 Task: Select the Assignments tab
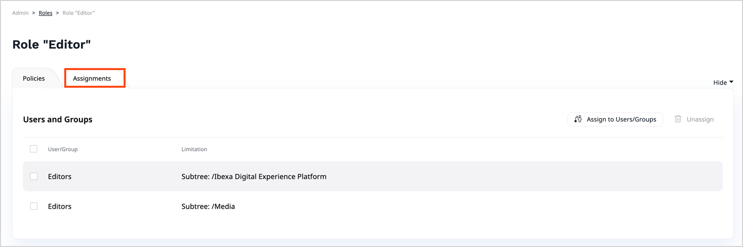click(x=92, y=78)
